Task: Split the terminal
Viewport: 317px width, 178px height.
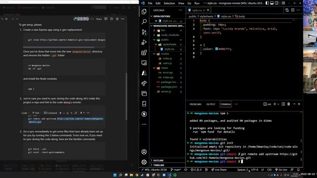Action: pos(283,104)
